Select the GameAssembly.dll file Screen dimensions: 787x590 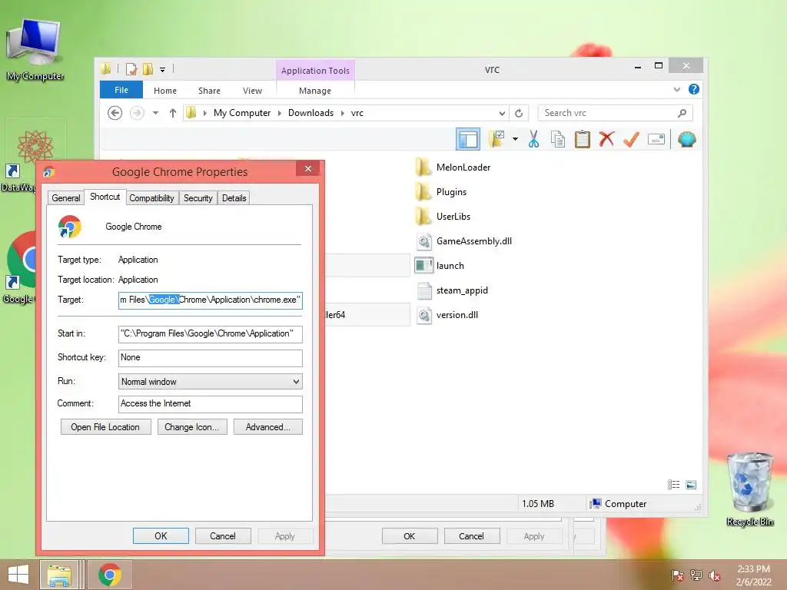click(464, 241)
